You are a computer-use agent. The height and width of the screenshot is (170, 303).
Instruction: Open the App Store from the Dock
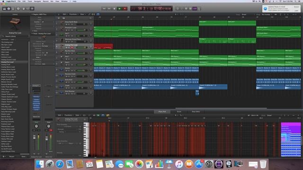point(199,164)
